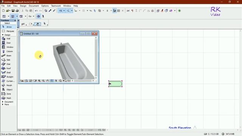This screenshot has height=136, width=242.
Task: Open the Design menu
Action: pyautogui.click(x=23, y=6)
